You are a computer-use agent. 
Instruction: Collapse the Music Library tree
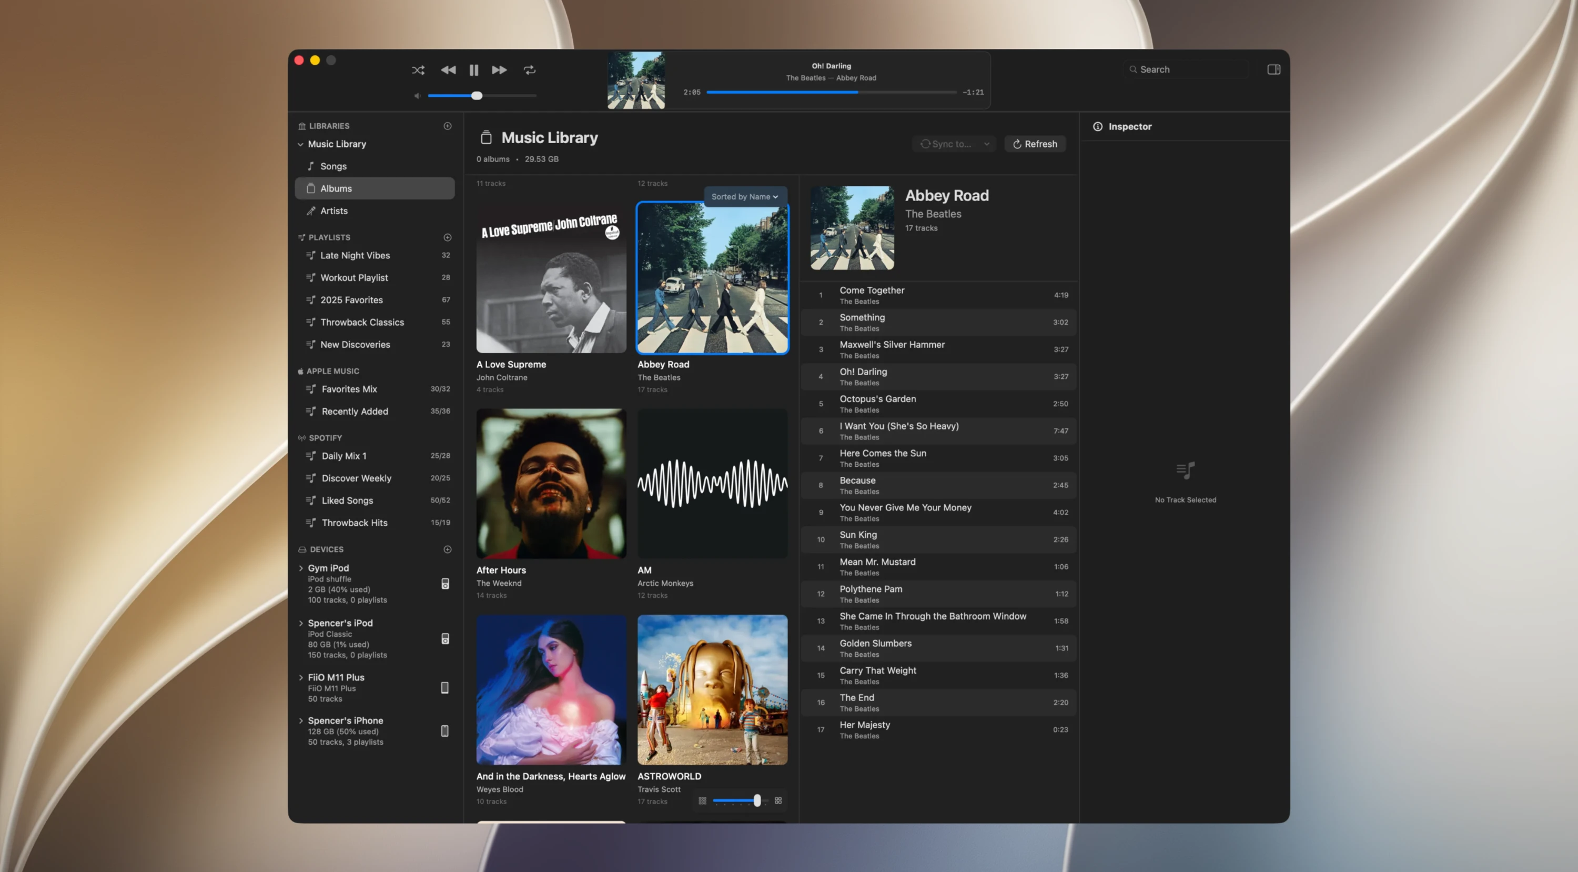click(x=300, y=144)
